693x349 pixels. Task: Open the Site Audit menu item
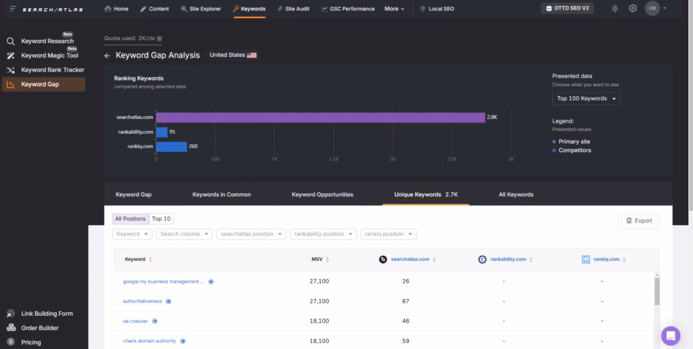pyautogui.click(x=293, y=9)
